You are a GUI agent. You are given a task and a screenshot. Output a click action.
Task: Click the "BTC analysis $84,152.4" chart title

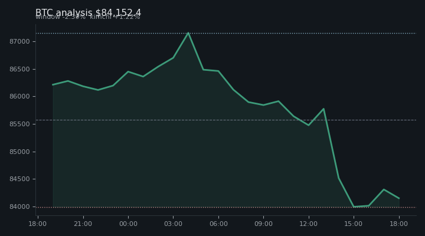click(x=88, y=12)
